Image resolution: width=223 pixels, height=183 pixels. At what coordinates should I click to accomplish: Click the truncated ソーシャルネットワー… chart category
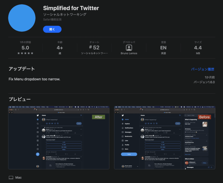(94, 53)
